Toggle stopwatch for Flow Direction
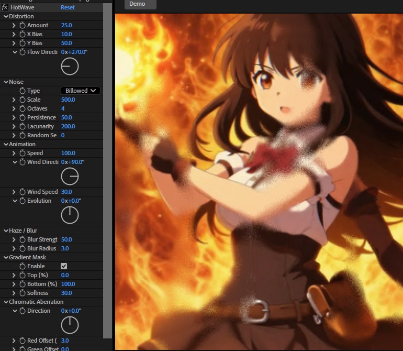Viewport: 403px width, 351px height. pos(23,52)
